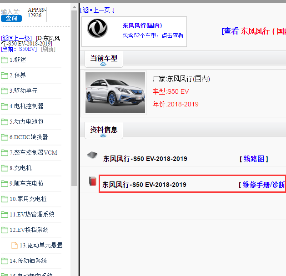
Task: Open the folder icon for 3.驱动单元
Action: coord(5,91)
